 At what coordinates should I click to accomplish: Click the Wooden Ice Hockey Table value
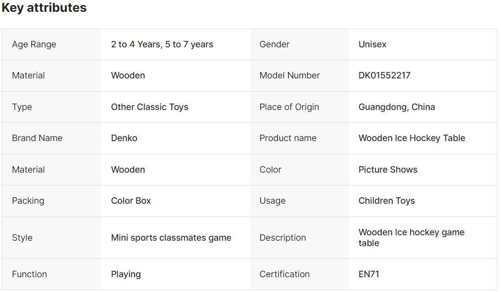coord(411,138)
